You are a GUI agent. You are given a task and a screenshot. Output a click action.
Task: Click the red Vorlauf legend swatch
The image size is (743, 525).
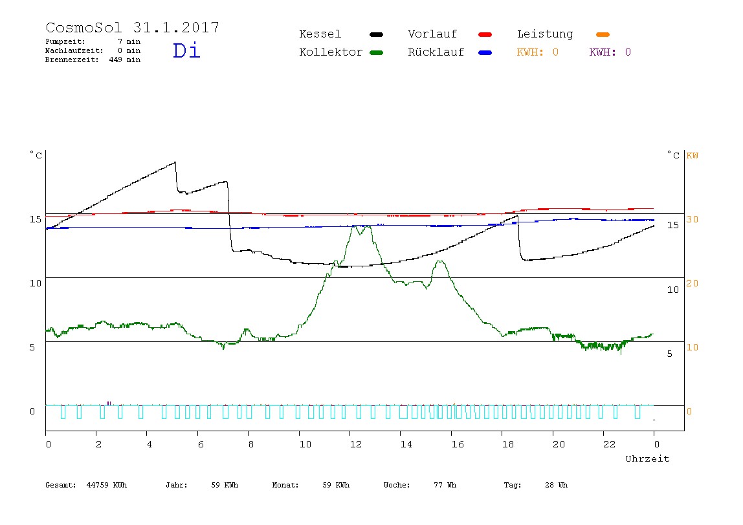(485, 34)
